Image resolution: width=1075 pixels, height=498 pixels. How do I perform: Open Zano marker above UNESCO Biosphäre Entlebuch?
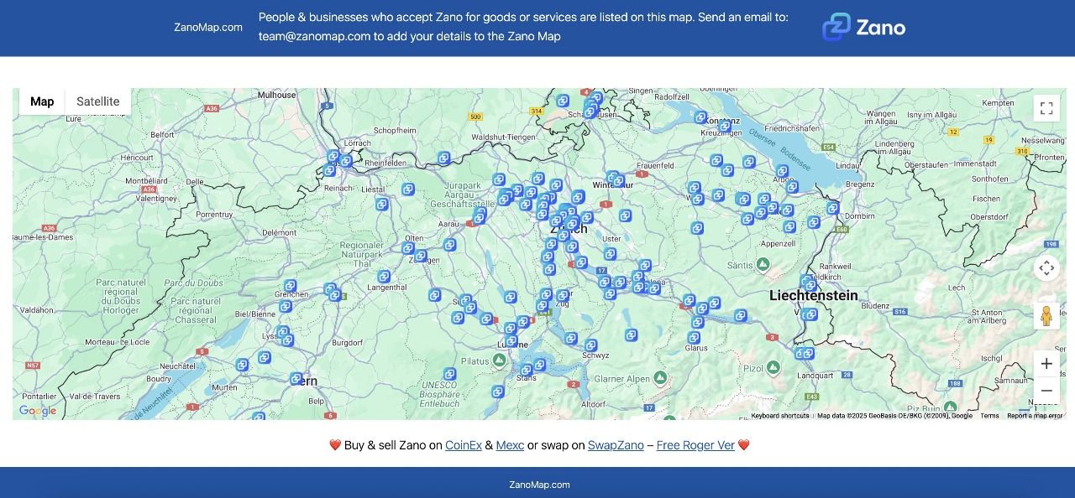coord(449,374)
